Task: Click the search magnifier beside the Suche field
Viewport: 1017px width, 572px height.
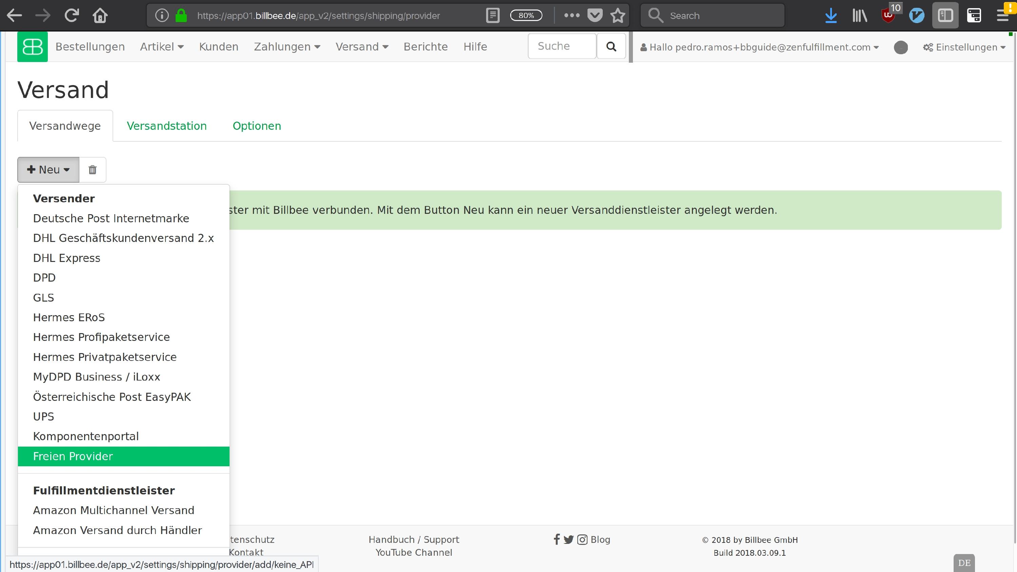Action: tap(611, 46)
